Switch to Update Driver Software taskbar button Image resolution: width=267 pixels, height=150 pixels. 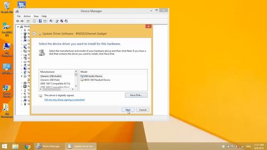(x=81, y=146)
